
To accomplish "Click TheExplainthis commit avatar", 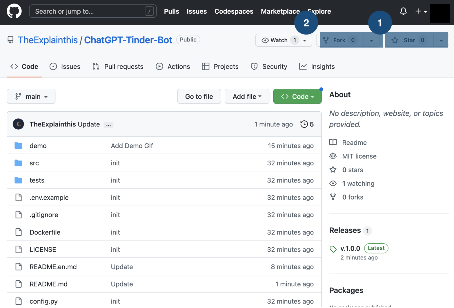I will tap(18, 124).
